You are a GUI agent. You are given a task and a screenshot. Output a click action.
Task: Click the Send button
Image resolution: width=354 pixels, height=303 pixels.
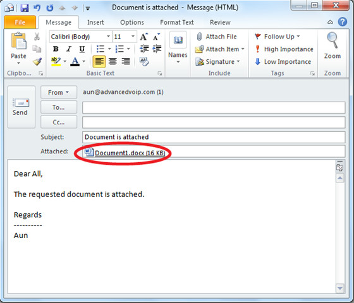point(21,107)
